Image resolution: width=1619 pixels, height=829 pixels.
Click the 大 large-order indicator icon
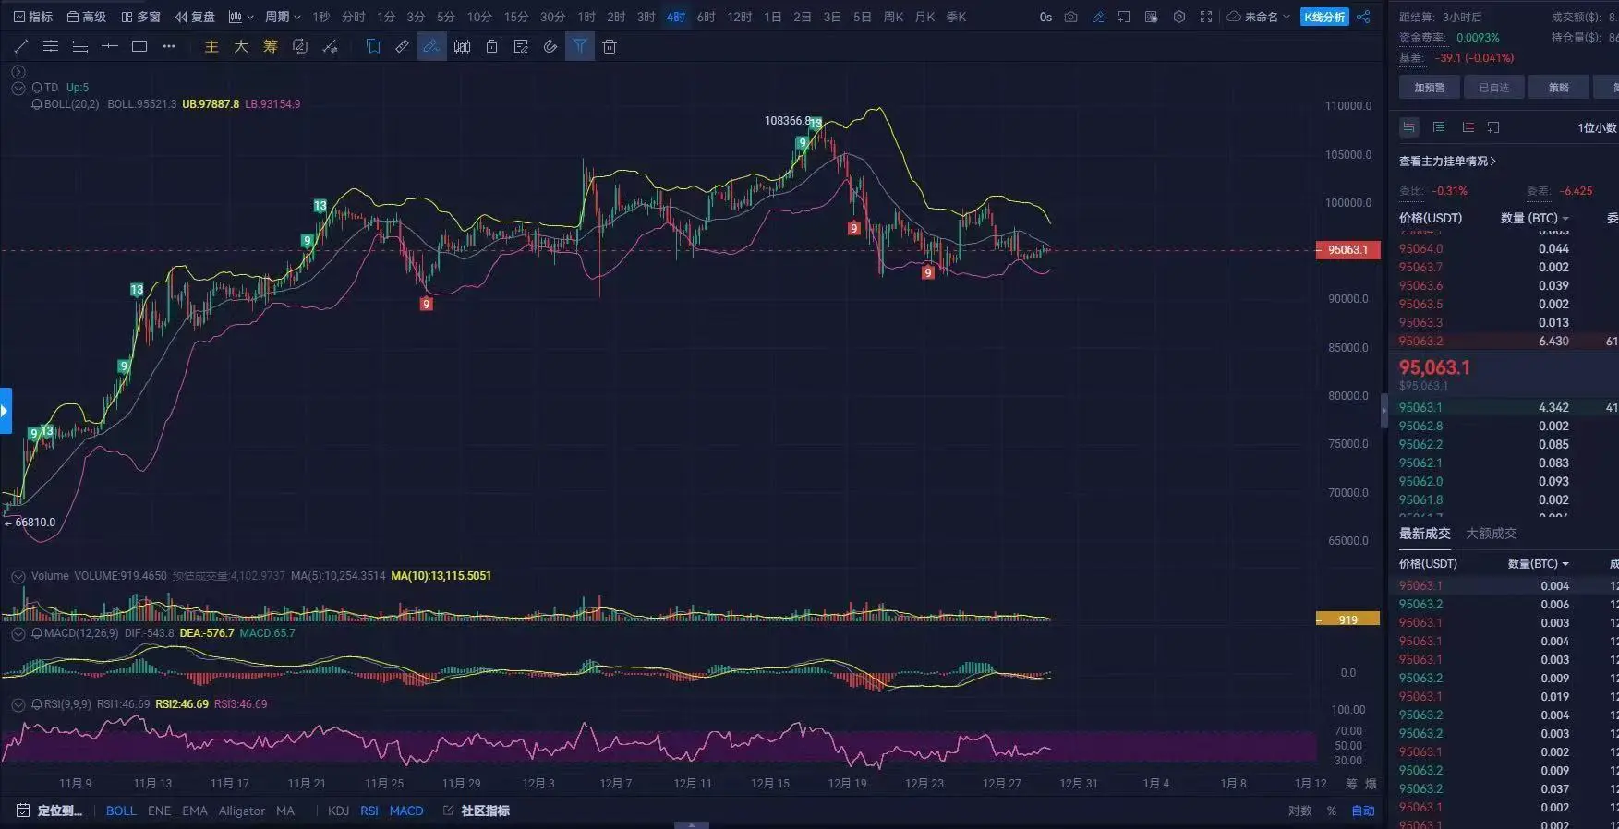coord(241,46)
